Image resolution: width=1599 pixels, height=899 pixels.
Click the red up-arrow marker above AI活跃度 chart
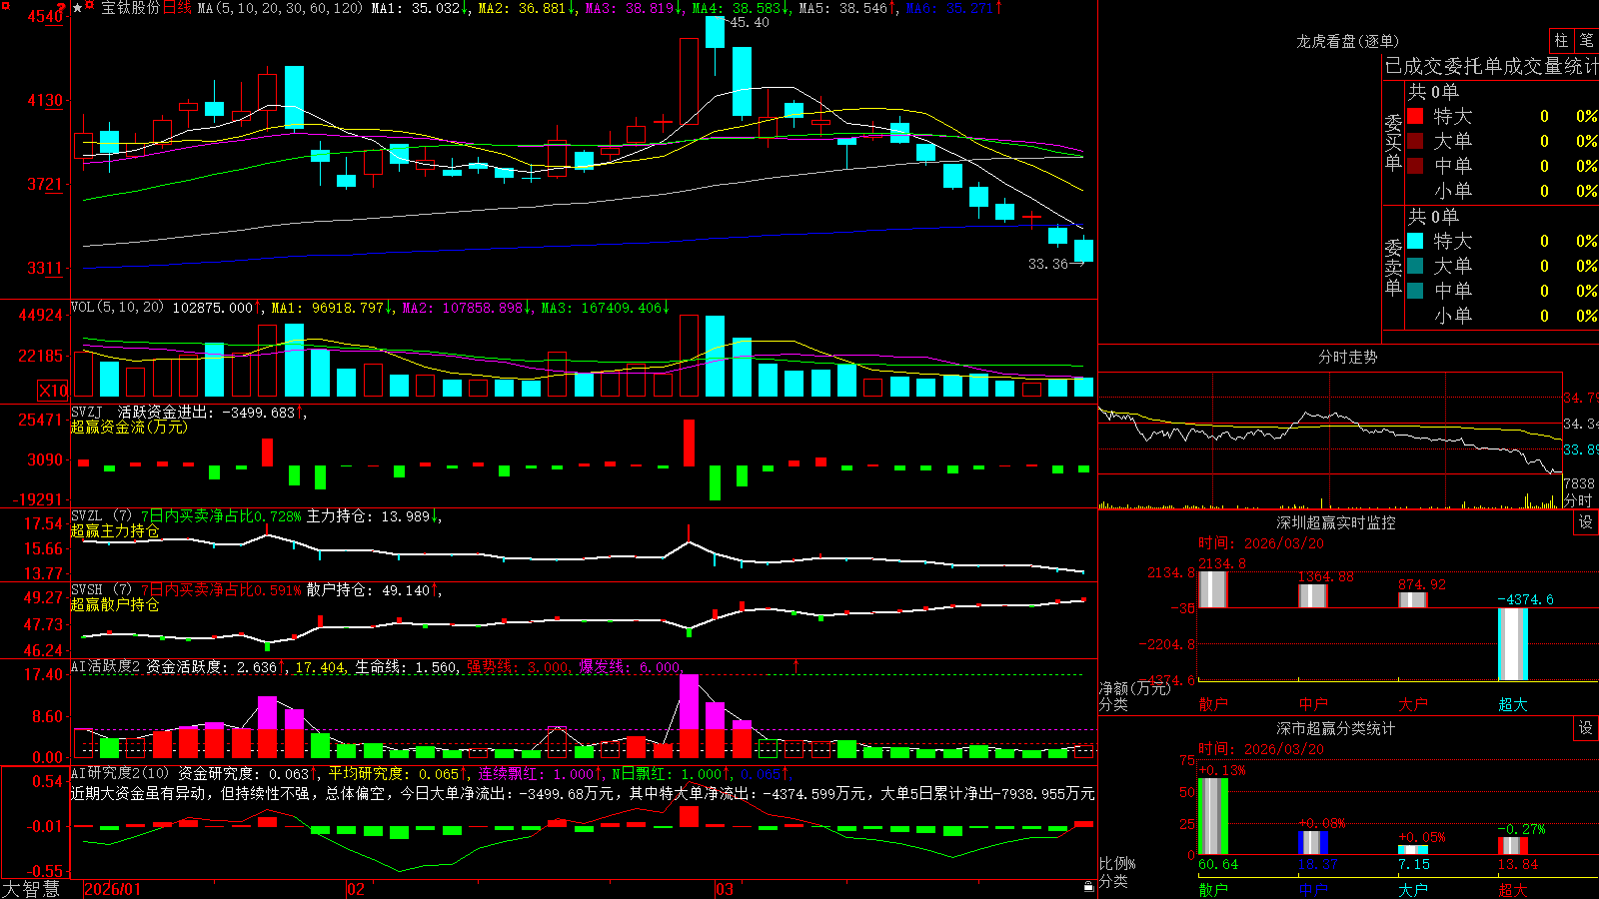pyautogui.click(x=797, y=665)
